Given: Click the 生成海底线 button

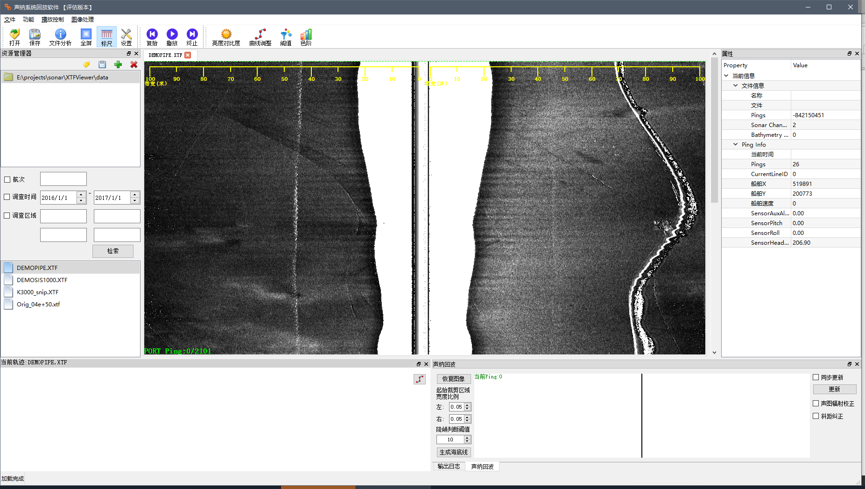Looking at the screenshot, I should [x=453, y=452].
